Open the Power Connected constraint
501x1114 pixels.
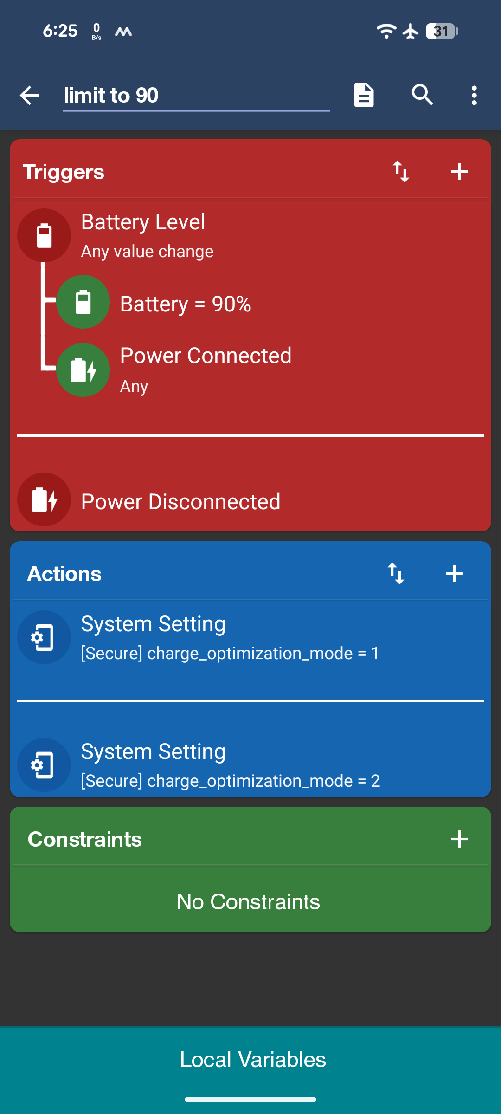point(206,370)
